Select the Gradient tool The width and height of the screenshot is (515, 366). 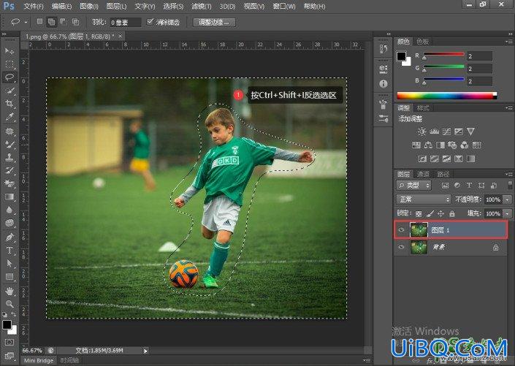click(x=9, y=197)
